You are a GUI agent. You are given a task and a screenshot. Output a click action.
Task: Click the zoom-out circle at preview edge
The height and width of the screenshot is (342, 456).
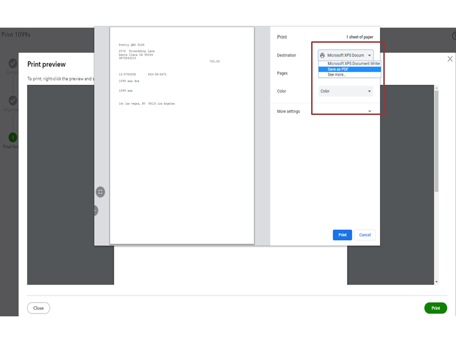tap(95, 210)
